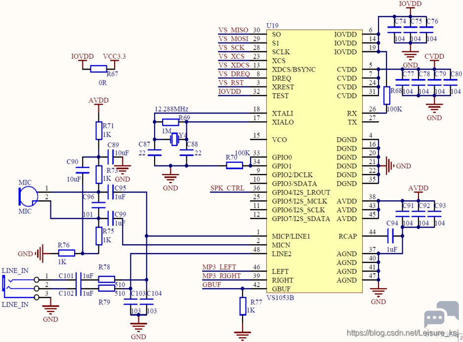Image resolution: width=463 pixels, height=342 pixels.
Task: Click the VS_RST net label
Action: 231,83
